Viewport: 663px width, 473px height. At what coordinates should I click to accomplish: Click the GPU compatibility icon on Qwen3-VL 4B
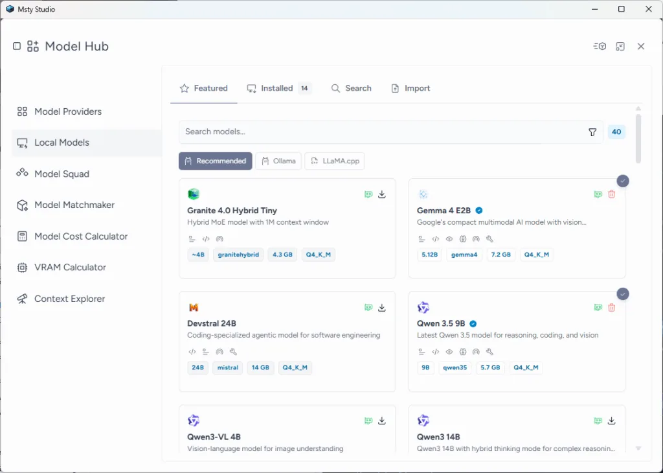(x=368, y=421)
